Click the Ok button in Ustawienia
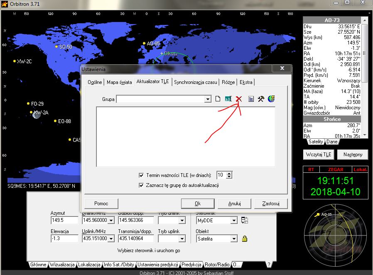The width and height of the screenshot is (373, 275). [x=198, y=204]
